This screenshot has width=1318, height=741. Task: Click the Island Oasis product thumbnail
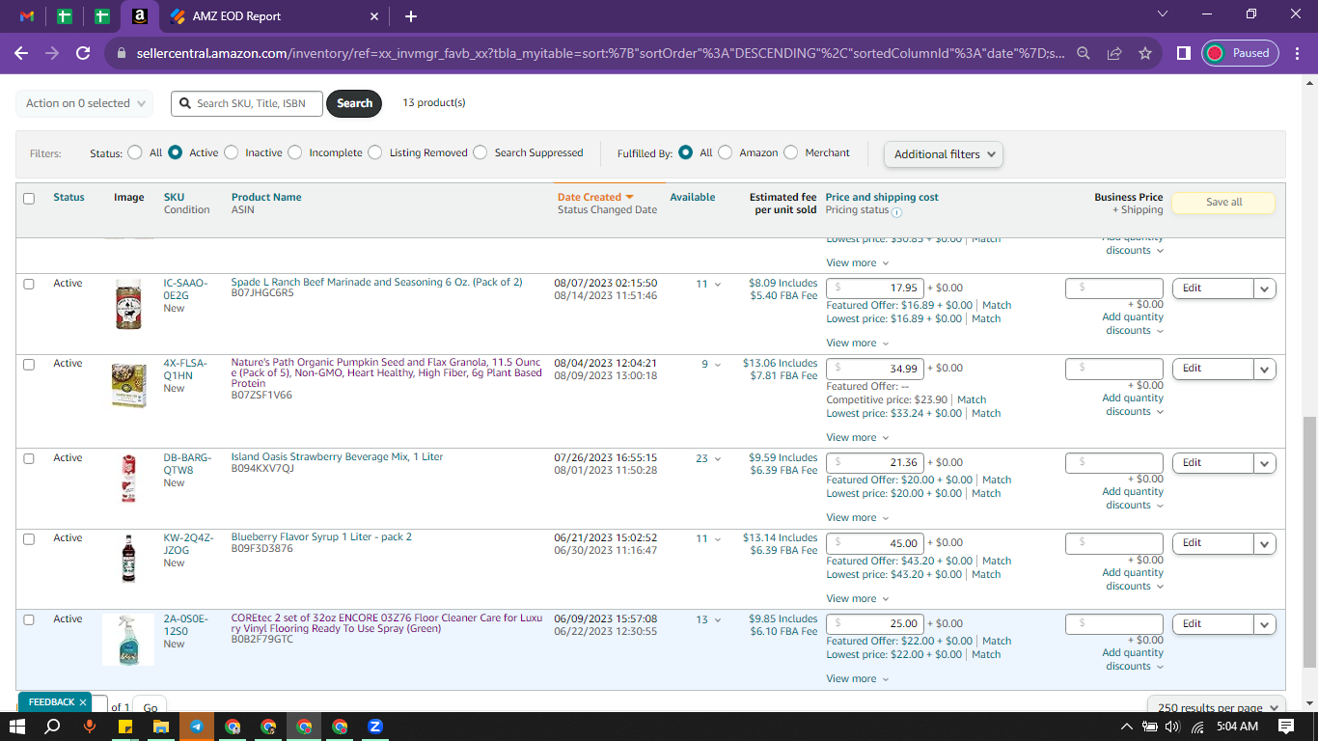click(x=127, y=480)
